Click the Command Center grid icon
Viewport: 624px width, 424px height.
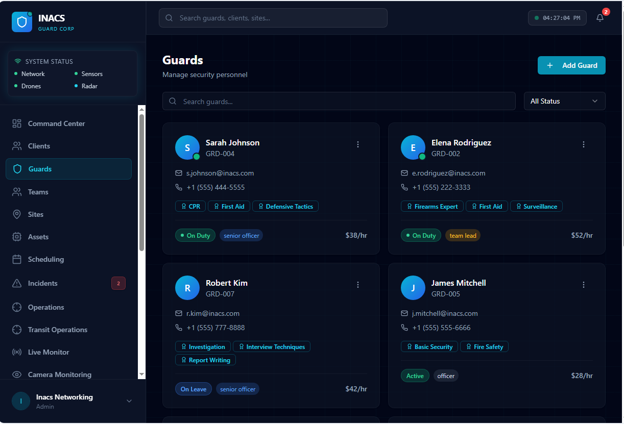pyautogui.click(x=17, y=123)
